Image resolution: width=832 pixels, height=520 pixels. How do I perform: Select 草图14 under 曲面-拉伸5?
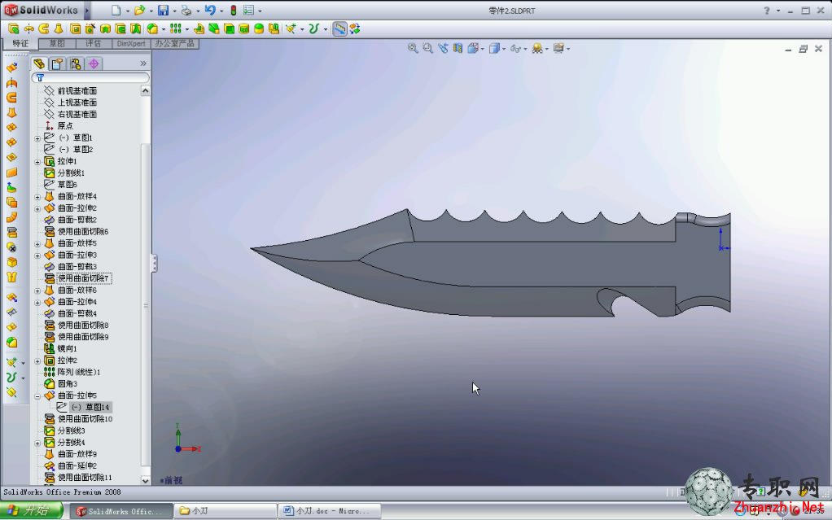pyautogui.click(x=90, y=407)
